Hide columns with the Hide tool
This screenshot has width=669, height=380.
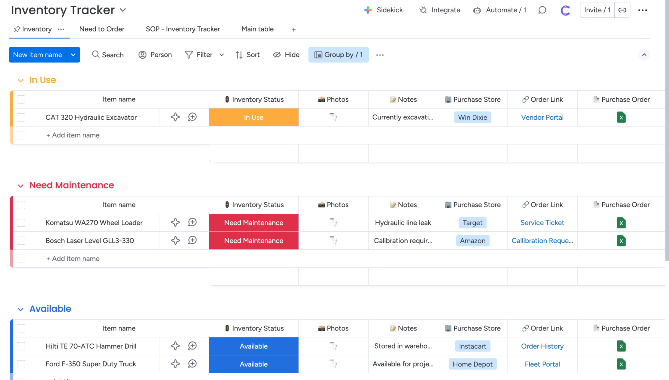click(286, 55)
